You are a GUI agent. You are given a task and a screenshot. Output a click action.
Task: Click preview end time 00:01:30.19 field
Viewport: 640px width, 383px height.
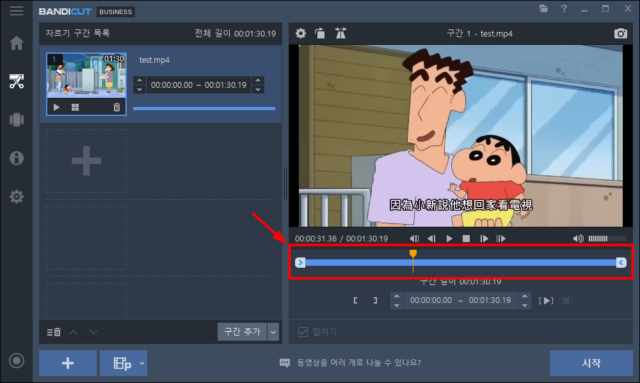click(490, 300)
